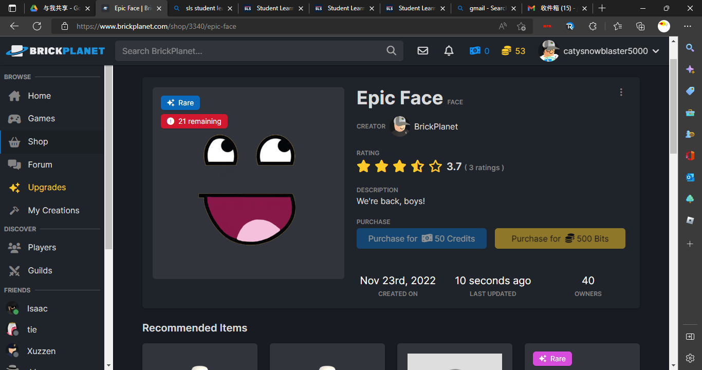The width and height of the screenshot is (702, 370).
Task: Open My Creations page
Action: (x=53, y=211)
